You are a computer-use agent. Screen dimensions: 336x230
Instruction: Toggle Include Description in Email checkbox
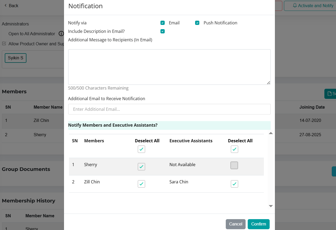coord(163,31)
